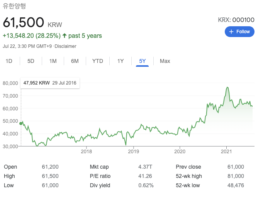Image resolution: width=263 pixels, height=198 pixels.
Task: Click the 50,000 y-axis label
Action: (x=10, y=121)
